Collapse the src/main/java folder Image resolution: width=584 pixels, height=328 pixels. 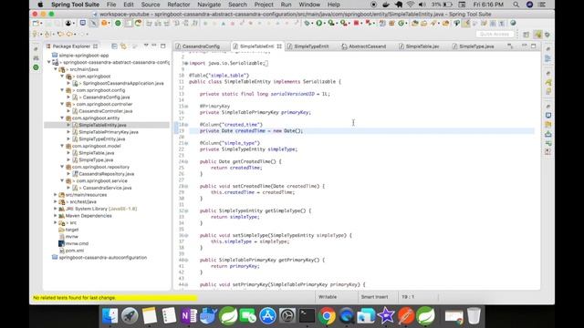(56, 69)
